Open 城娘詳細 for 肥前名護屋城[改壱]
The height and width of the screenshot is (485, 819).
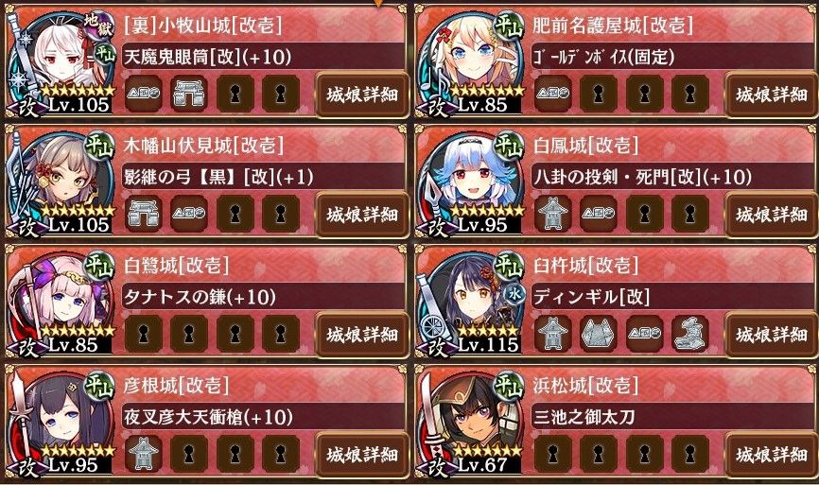tap(772, 95)
